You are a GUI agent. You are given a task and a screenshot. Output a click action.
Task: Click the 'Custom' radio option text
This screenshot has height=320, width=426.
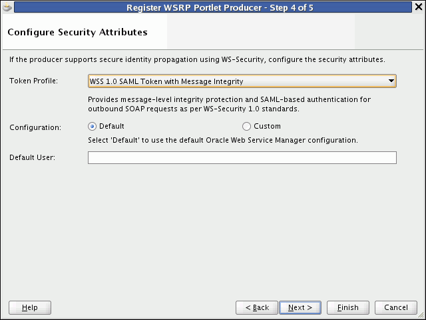click(267, 126)
